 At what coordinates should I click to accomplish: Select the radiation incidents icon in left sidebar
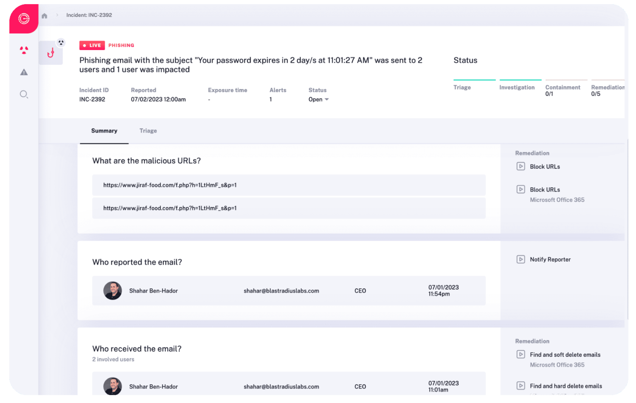tap(24, 50)
